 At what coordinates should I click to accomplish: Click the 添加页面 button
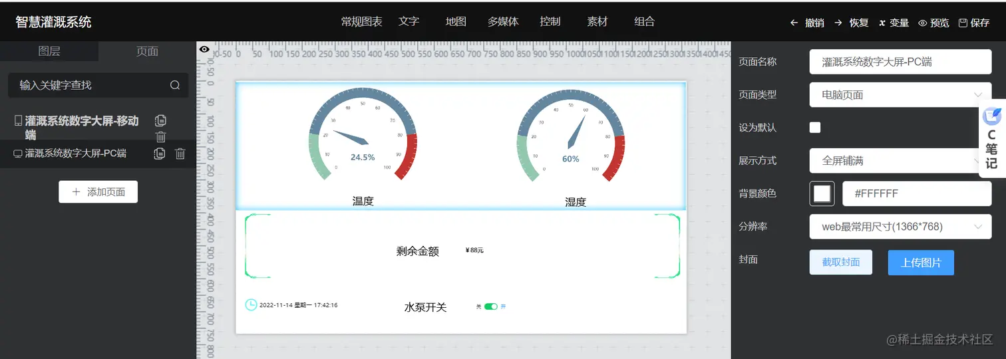pos(98,191)
